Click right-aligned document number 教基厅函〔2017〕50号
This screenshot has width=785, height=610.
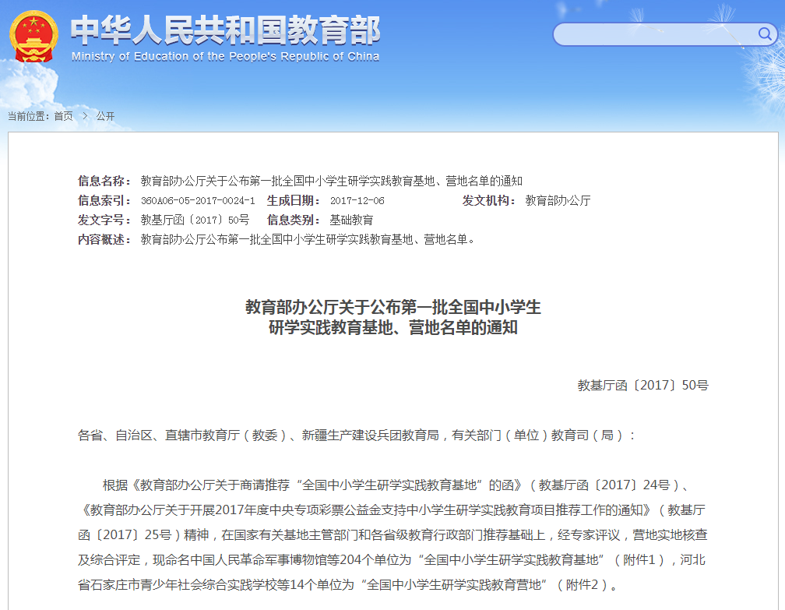point(642,385)
